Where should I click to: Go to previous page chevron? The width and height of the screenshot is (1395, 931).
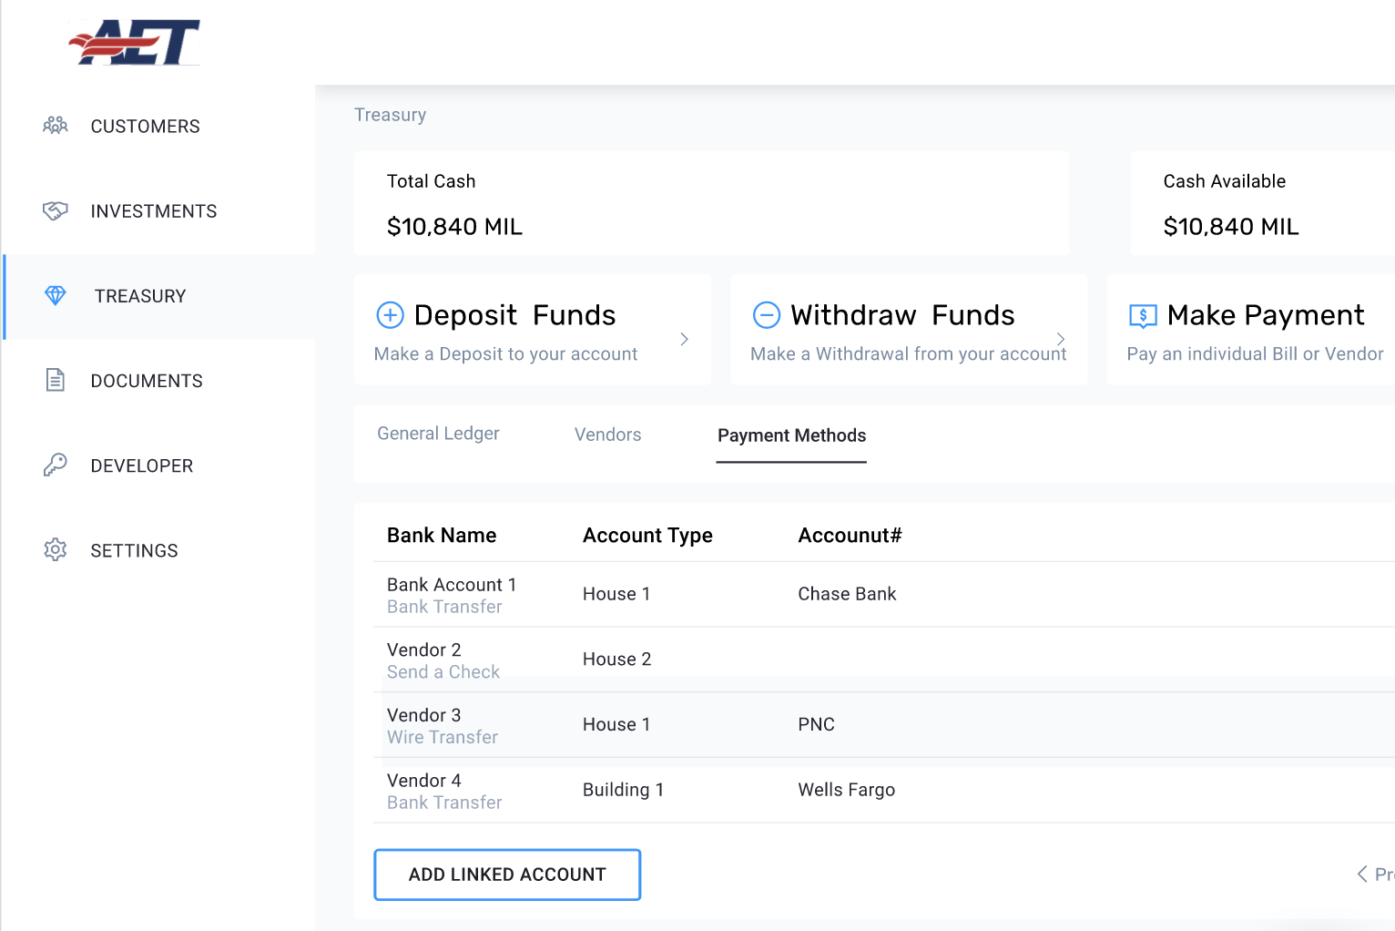[1362, 875]
